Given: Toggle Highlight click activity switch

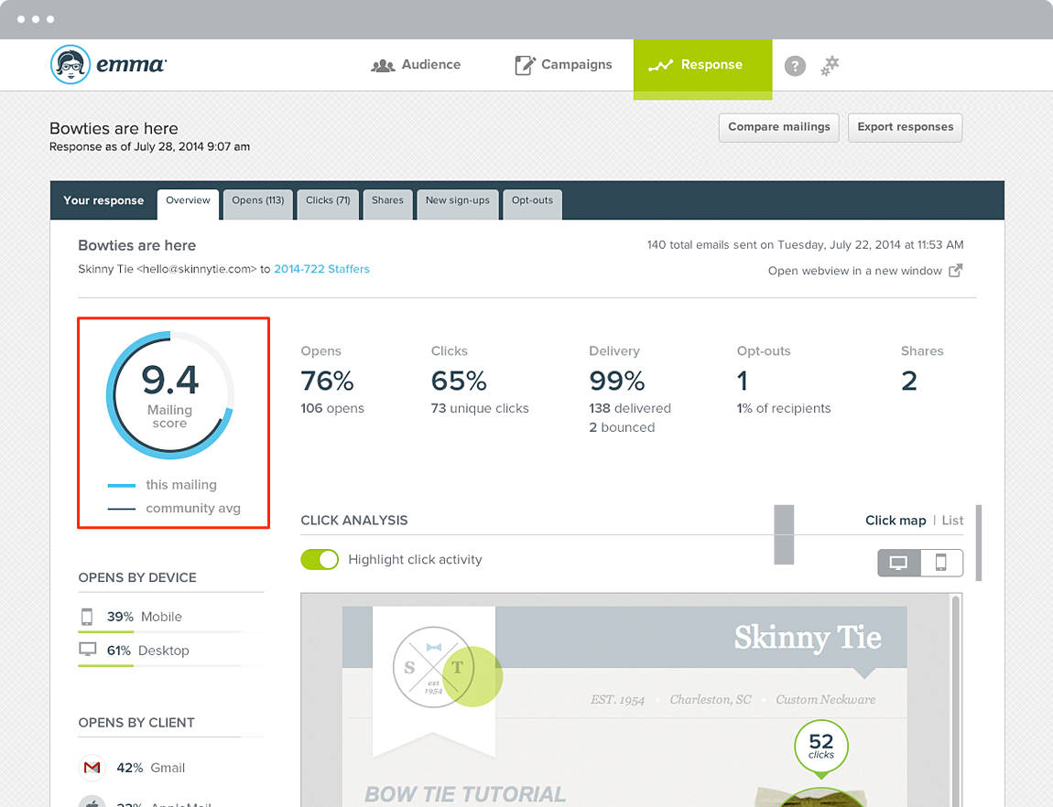Looking at the screenshot, I should click(x=320, y=559).
